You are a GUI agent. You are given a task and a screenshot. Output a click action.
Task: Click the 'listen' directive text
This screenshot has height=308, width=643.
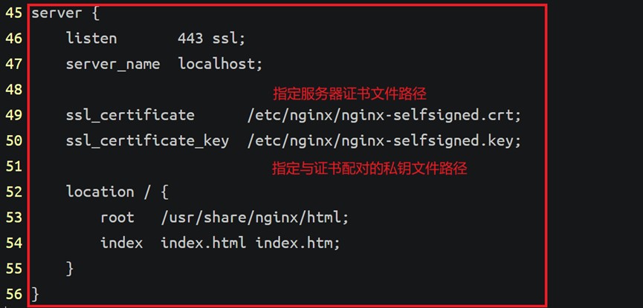coord(91,39)
